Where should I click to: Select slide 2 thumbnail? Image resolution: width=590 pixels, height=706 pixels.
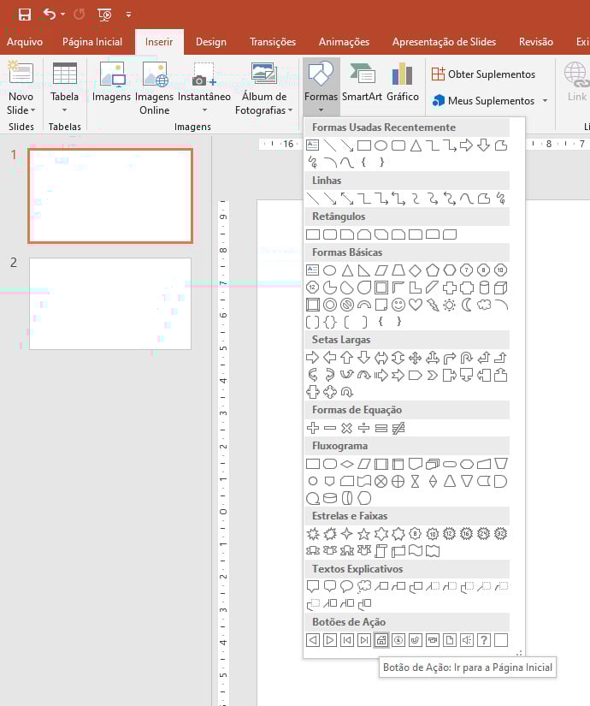tap(110, 304)
